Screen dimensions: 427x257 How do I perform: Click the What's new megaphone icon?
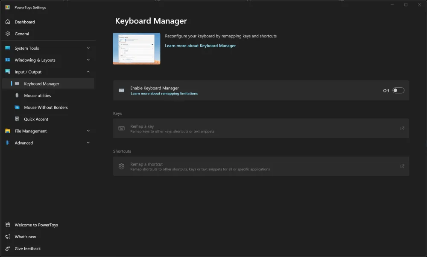point(8,237)
